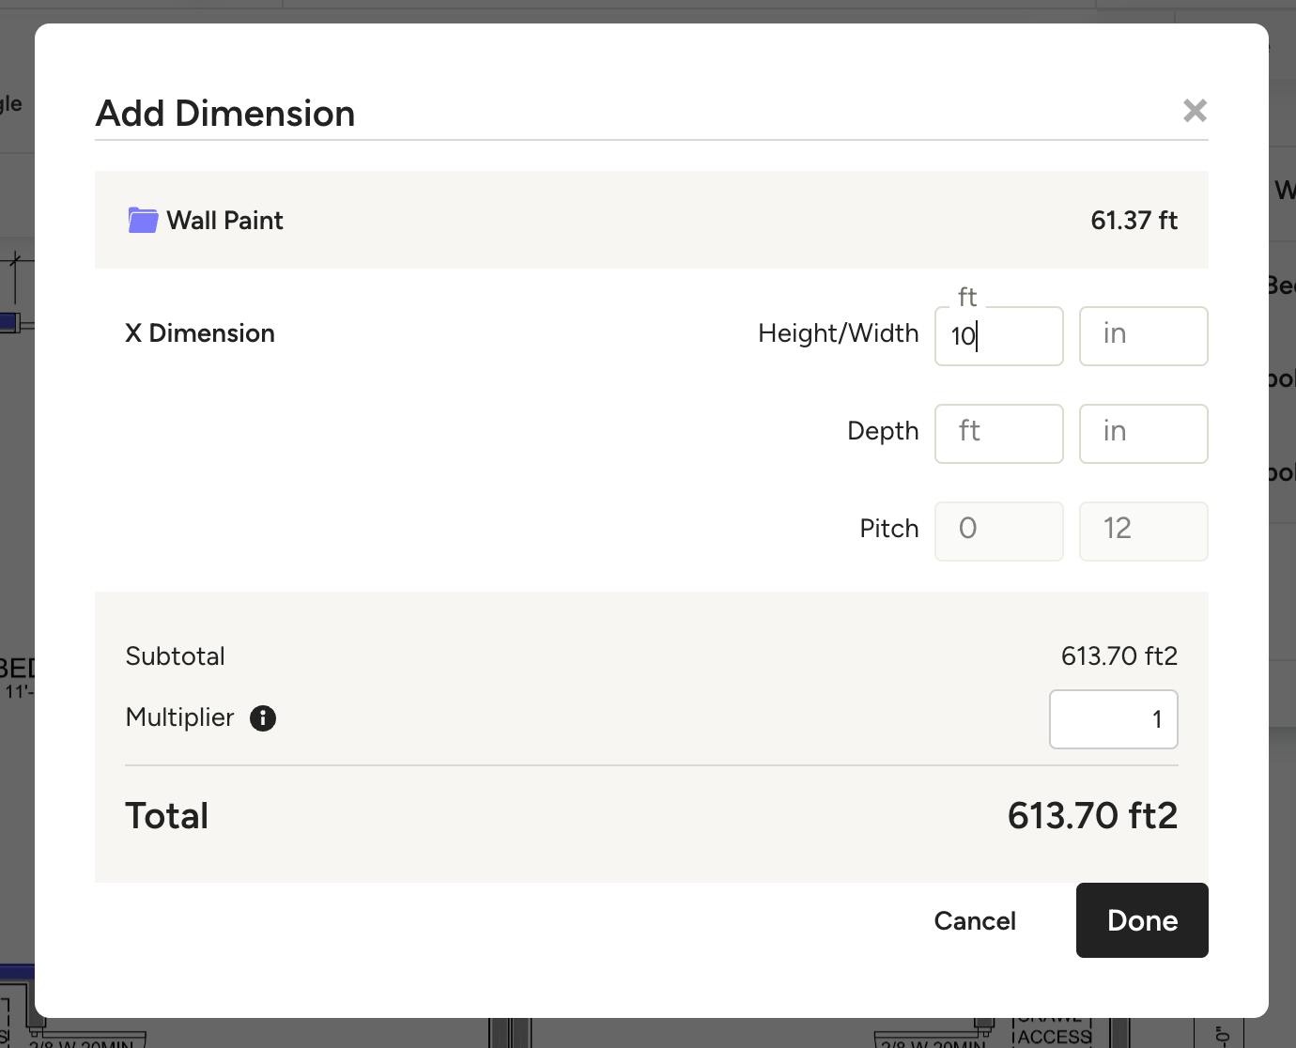Click the Height/Width label text

tap(838, 333)
